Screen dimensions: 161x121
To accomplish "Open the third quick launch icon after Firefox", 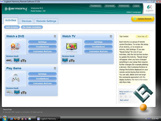I will [26, 119].
